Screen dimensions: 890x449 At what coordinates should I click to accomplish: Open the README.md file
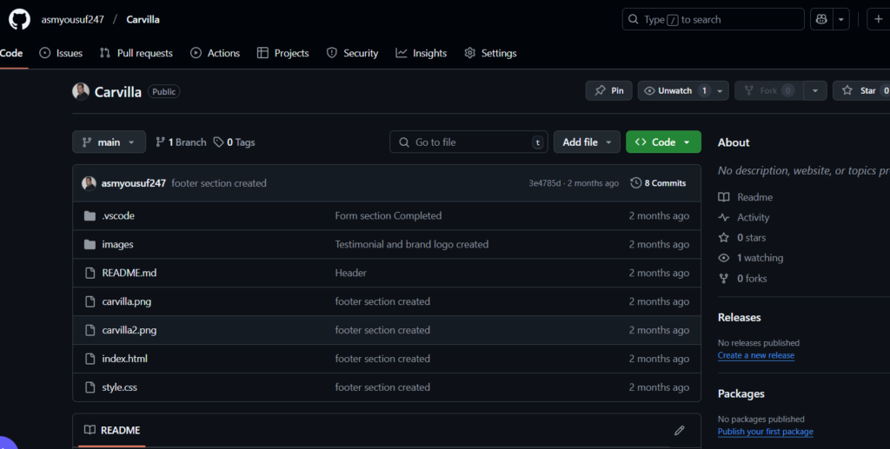coord(129,273)
